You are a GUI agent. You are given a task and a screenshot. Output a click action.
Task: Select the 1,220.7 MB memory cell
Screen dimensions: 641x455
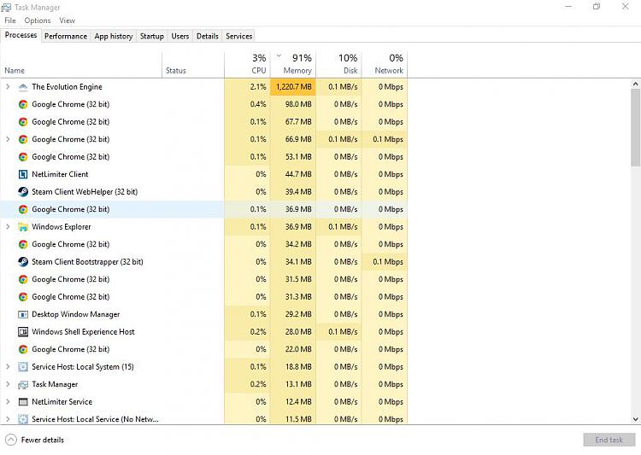pos(293,86)
